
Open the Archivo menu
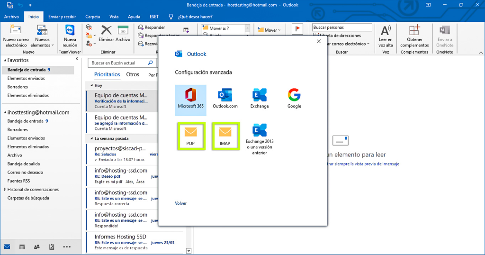pos(11,17)
